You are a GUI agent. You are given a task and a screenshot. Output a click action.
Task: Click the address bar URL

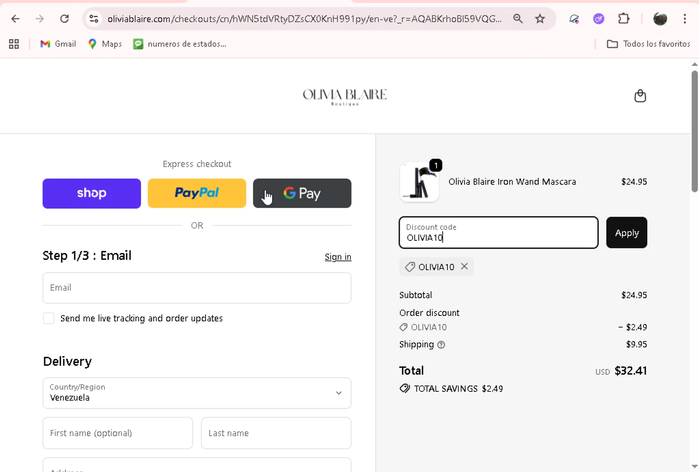[x=304, y=19]
